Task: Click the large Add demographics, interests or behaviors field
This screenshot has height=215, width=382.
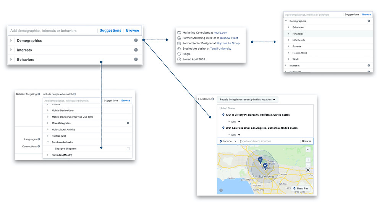Action: coord(53,31)
